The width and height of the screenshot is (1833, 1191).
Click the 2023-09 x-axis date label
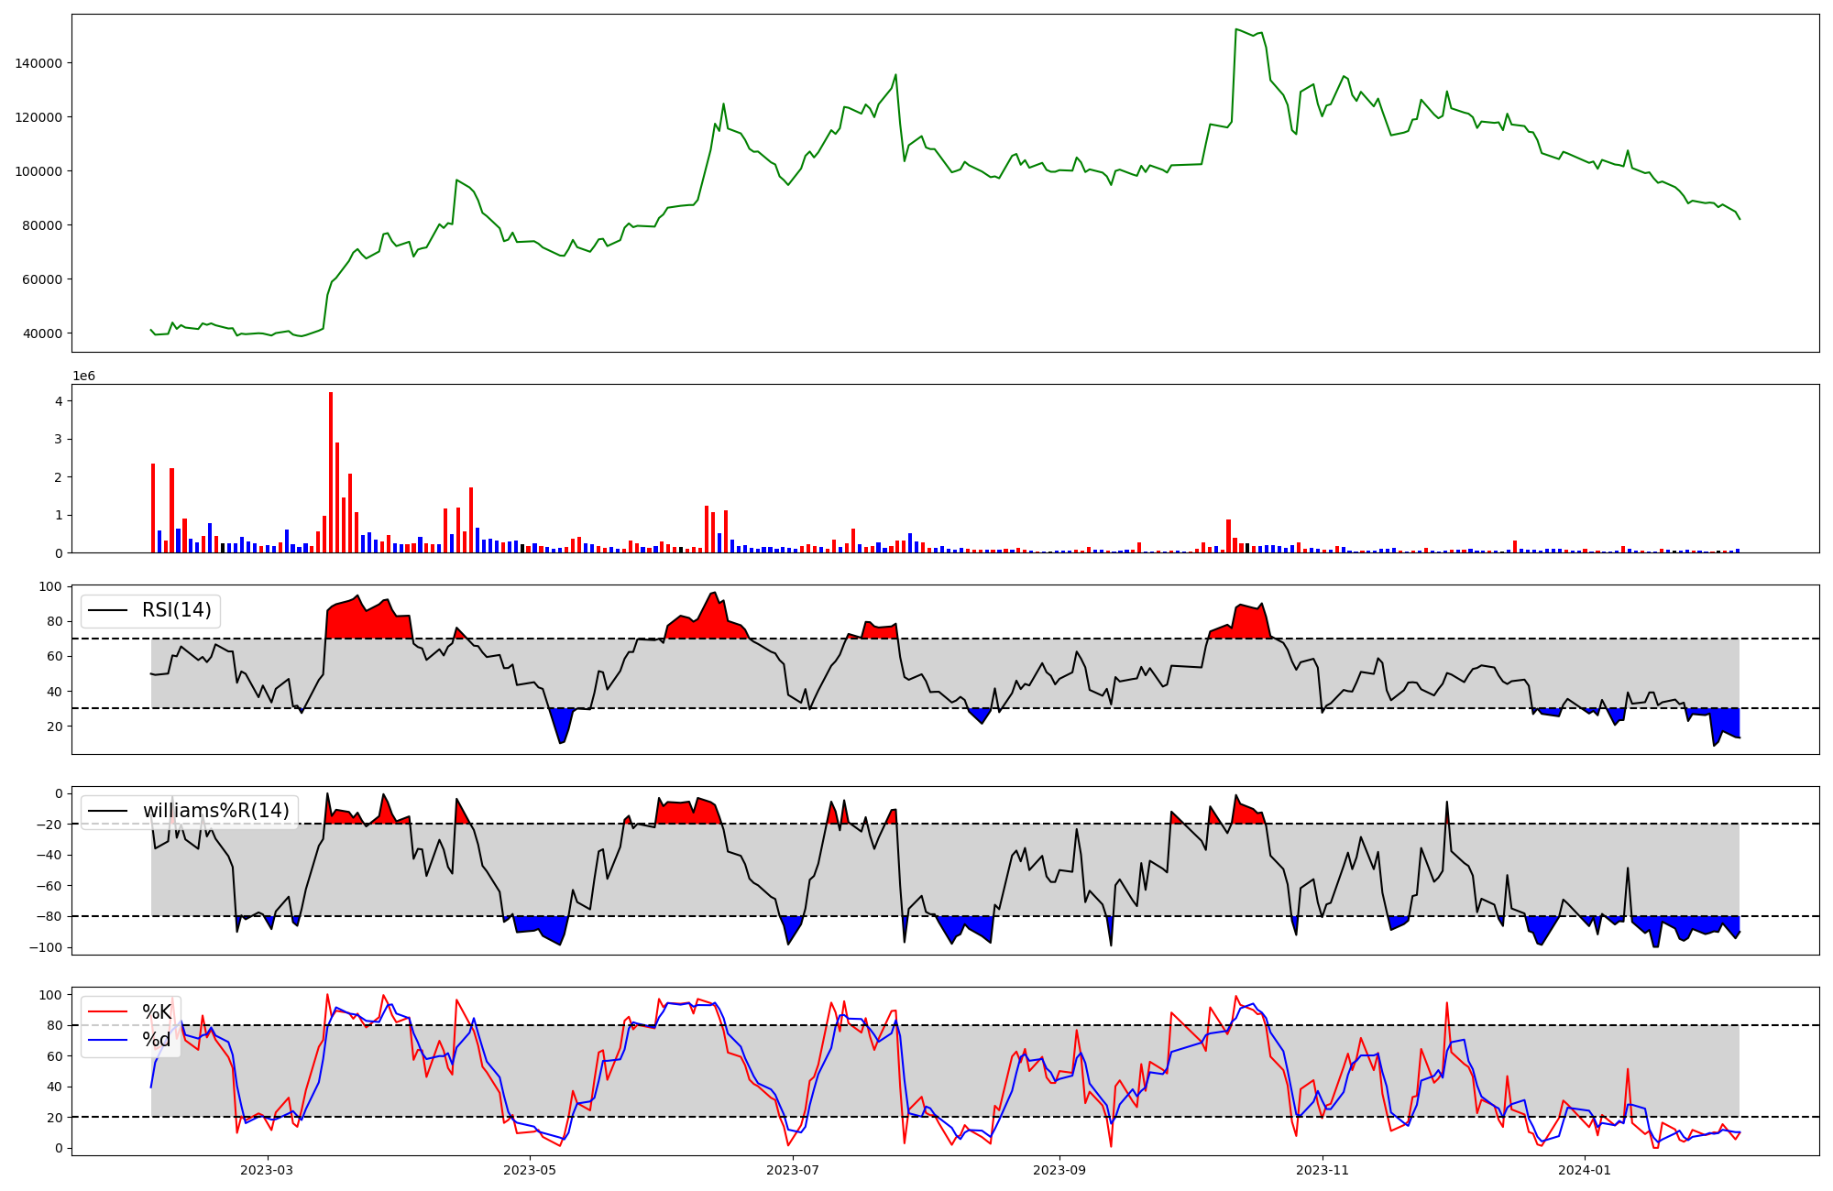click(1059, 1170)
